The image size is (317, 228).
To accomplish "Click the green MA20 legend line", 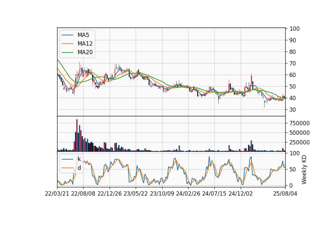I will pyautogui.click(x=67, y=53).
